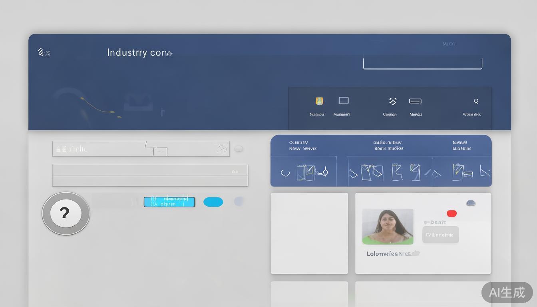Click the magnifier icon in dark panel

coord(476,101)
